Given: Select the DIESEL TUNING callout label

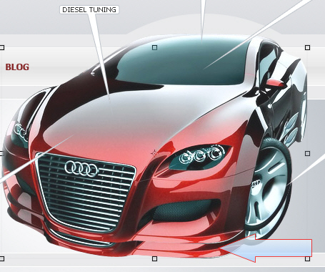Looking at the screenshot, I should tap(89, 10).
